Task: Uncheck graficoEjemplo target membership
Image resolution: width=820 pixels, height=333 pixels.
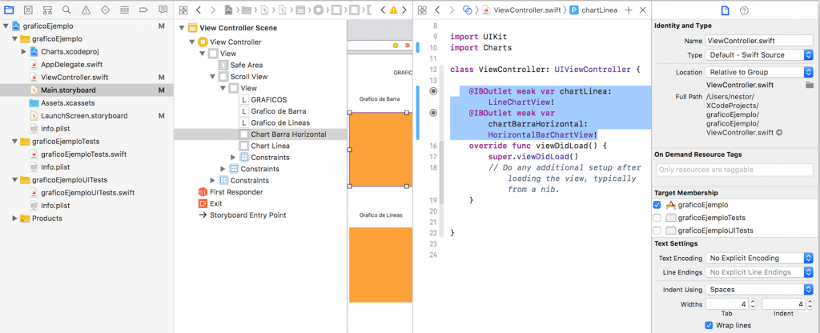Action: click(657, 205)
